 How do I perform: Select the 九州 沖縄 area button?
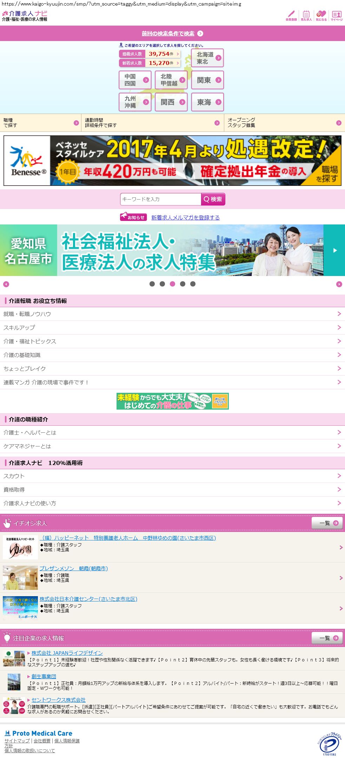[135, 102]
